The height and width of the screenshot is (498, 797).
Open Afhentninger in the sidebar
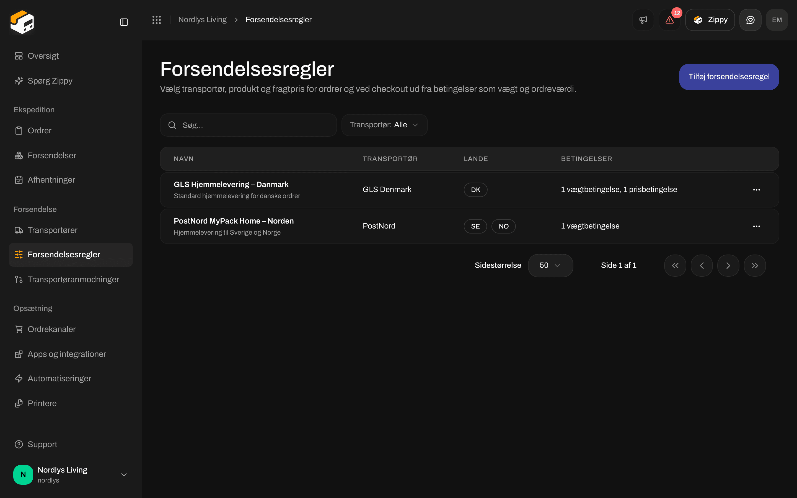(71, 180)
